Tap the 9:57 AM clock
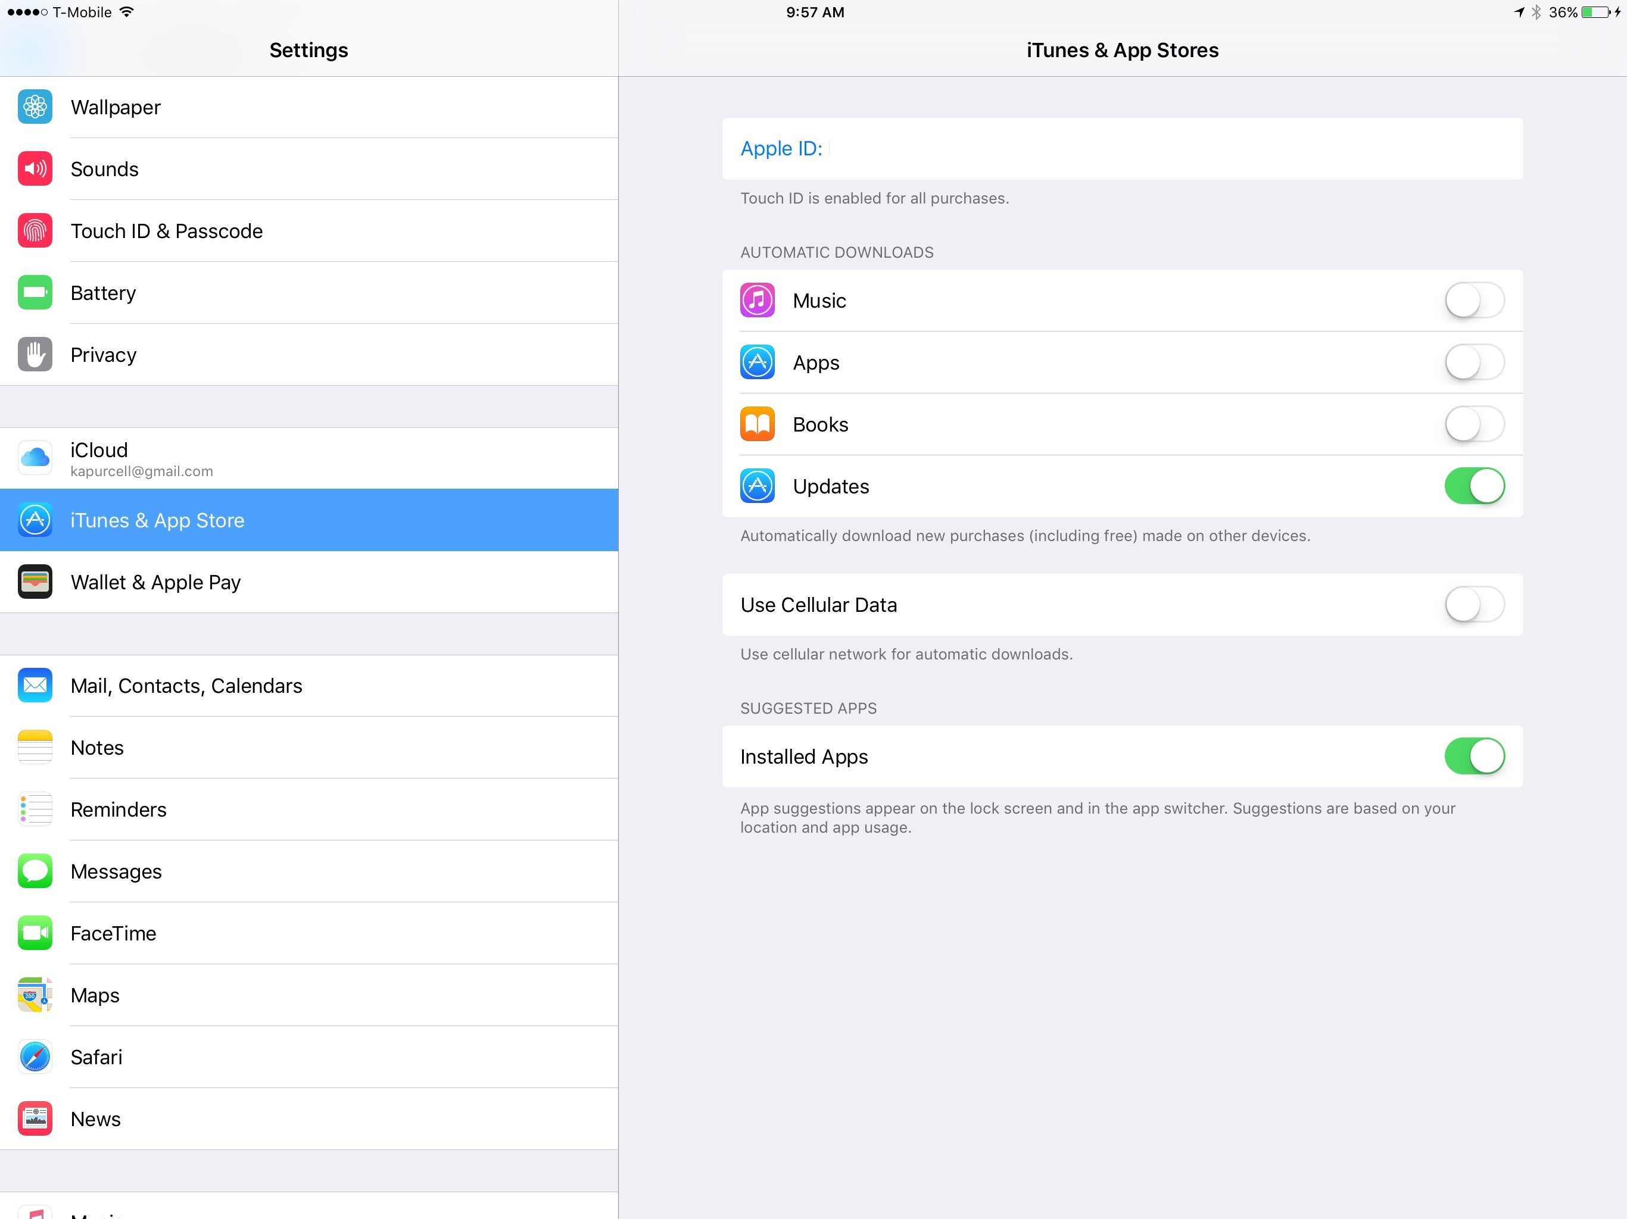The image size is (1627, 1219). pos(815,12)
